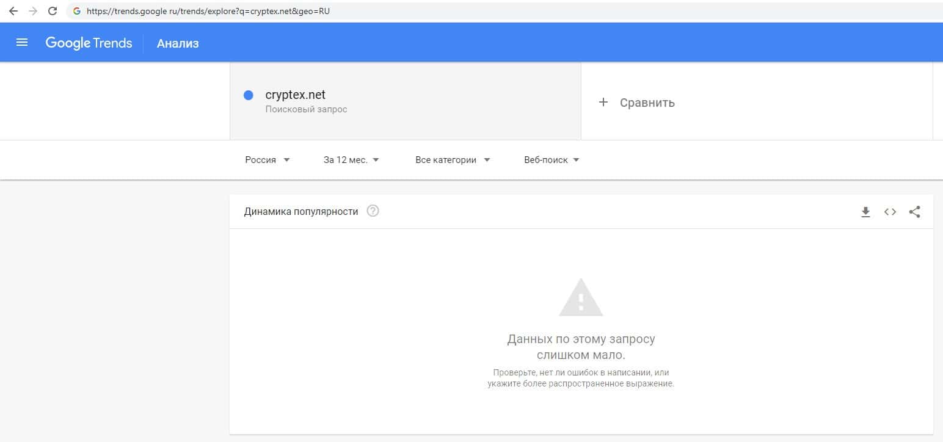Click the browser forward arrow
The width and height of the screenshot is (943, 442).
click(x=33, y=11)
